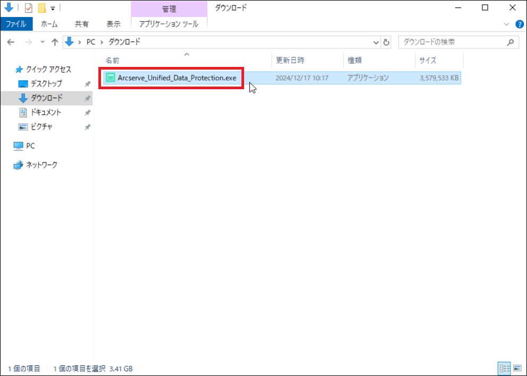Go up one folder level
Screen dimensions: 527x376
[x=54, y=42]
